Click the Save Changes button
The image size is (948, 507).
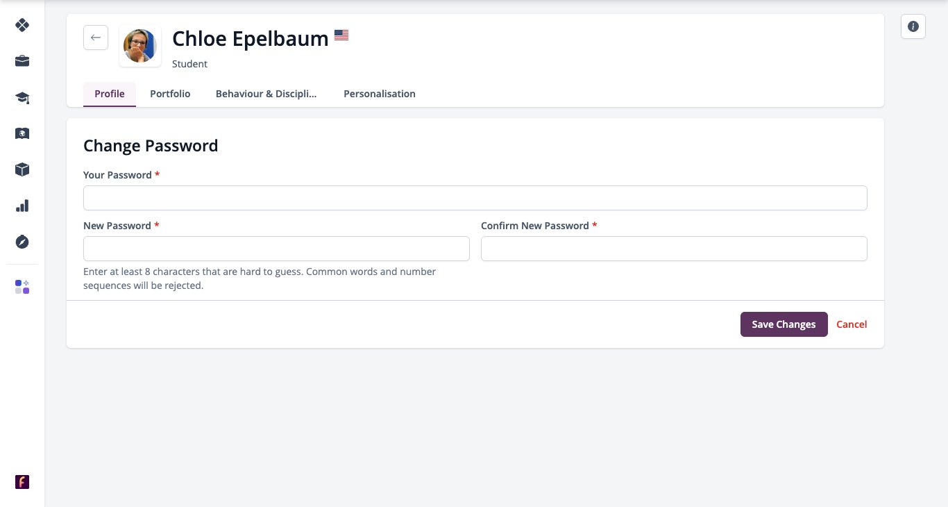784,324
